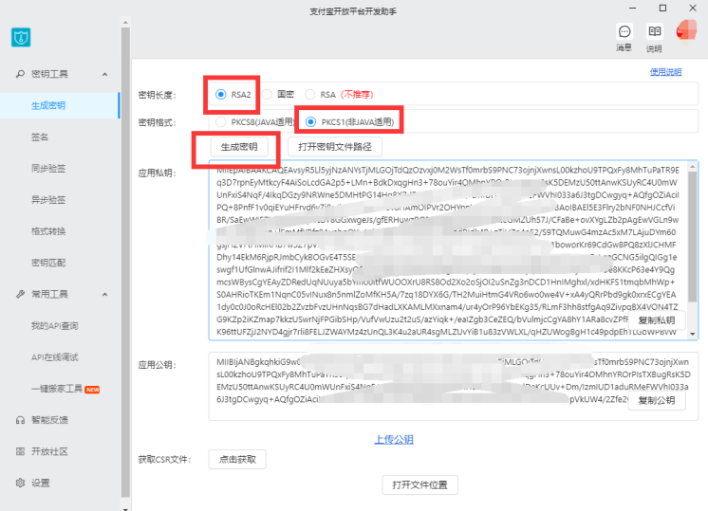Select the RSA2 key length option
Screen dimensions: 708x511
pyautogui.click(x=221, y=94)
